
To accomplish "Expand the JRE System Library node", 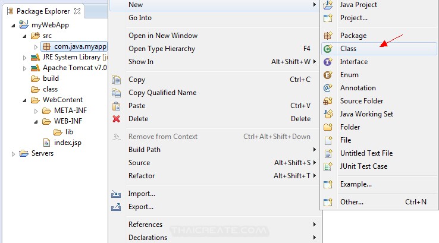I will 25,58.
